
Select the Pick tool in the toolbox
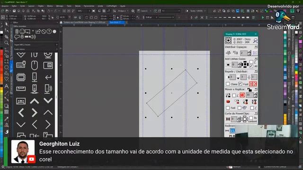coord(7,24)
